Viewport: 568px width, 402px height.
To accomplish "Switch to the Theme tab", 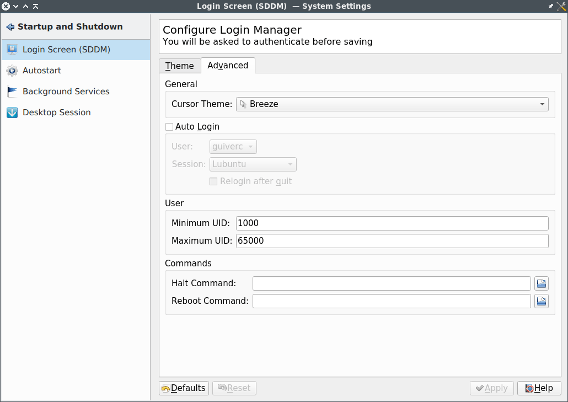I will pos(180,66).
